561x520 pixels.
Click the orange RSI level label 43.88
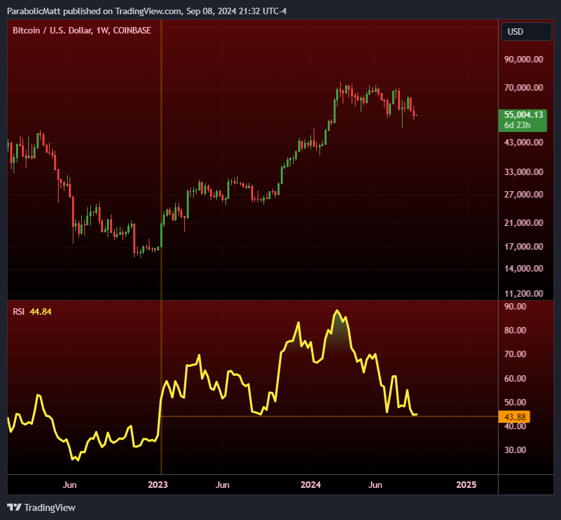click(515, 417)
